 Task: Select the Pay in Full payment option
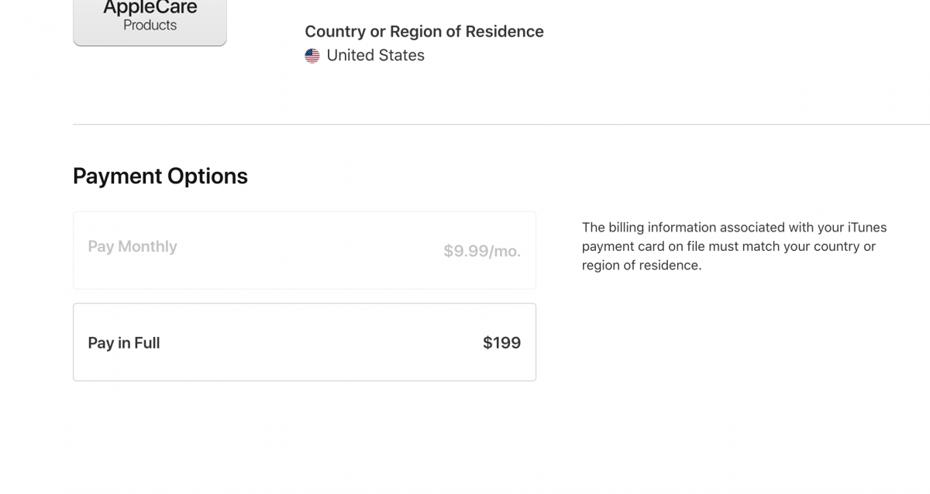pos(305,342)
